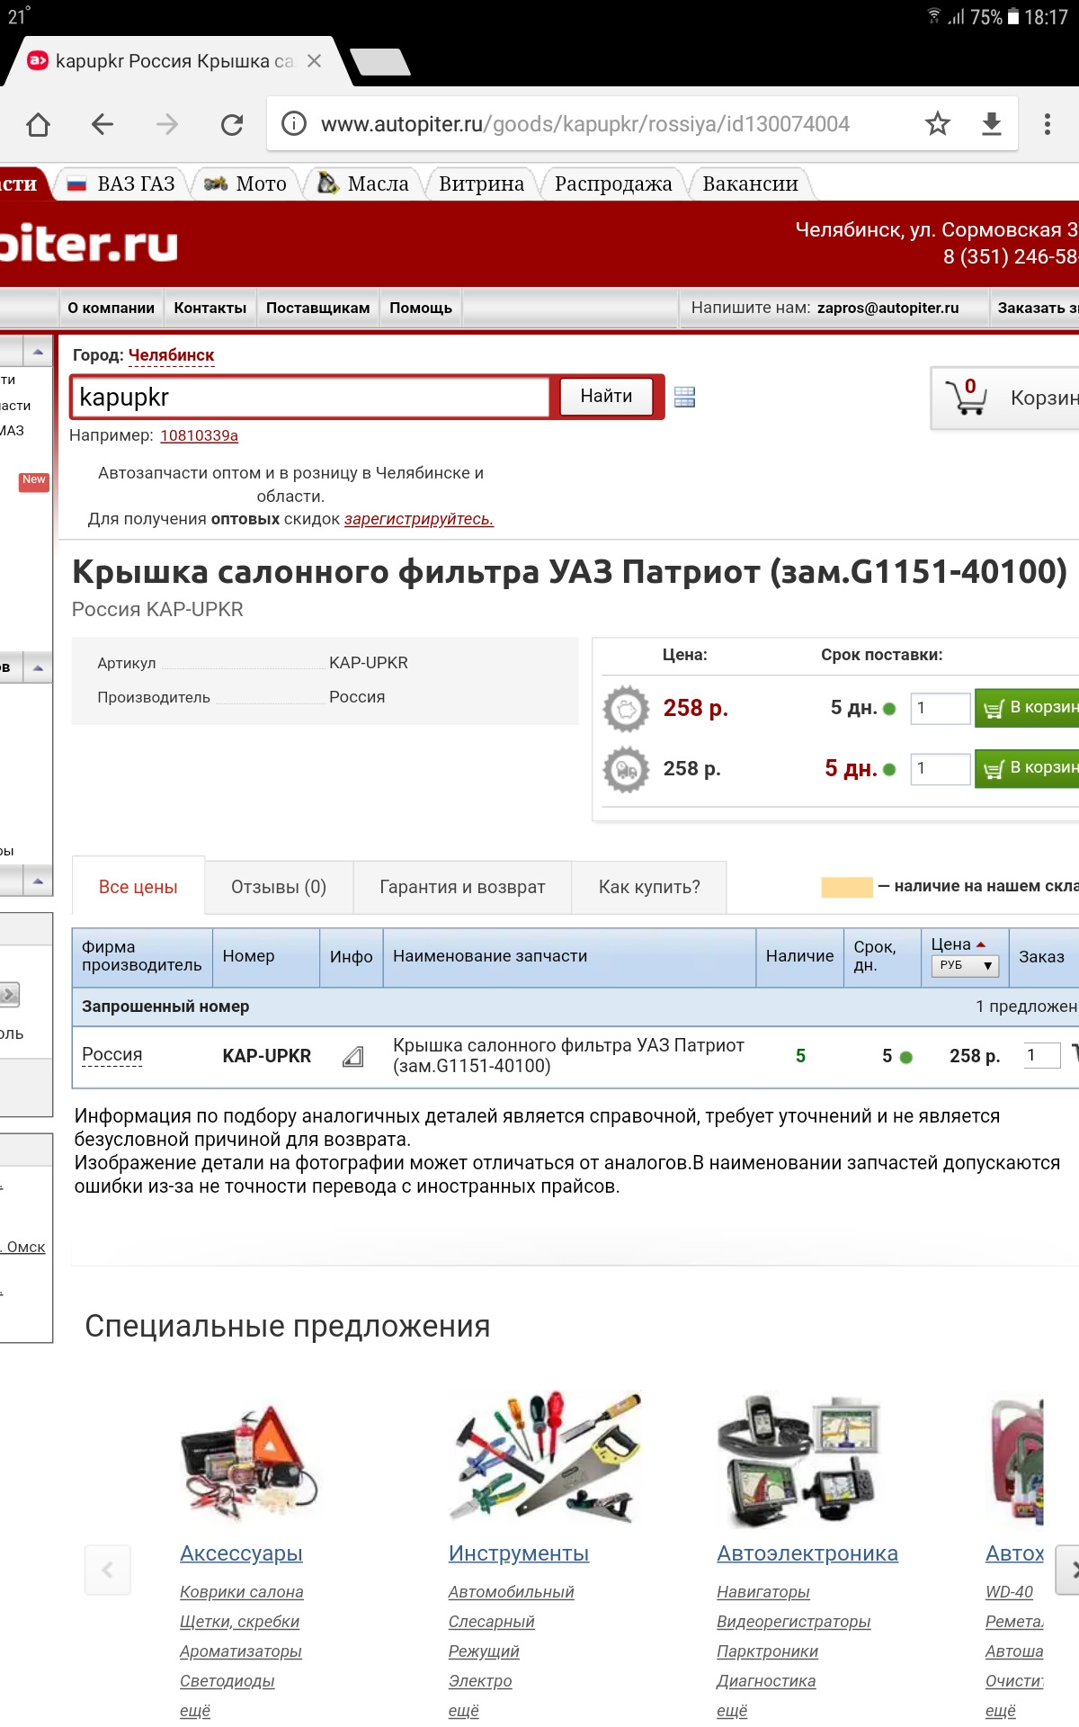Click the yellow in-stock legend swatch
1079x1727 pixels.
pos(847,887)
